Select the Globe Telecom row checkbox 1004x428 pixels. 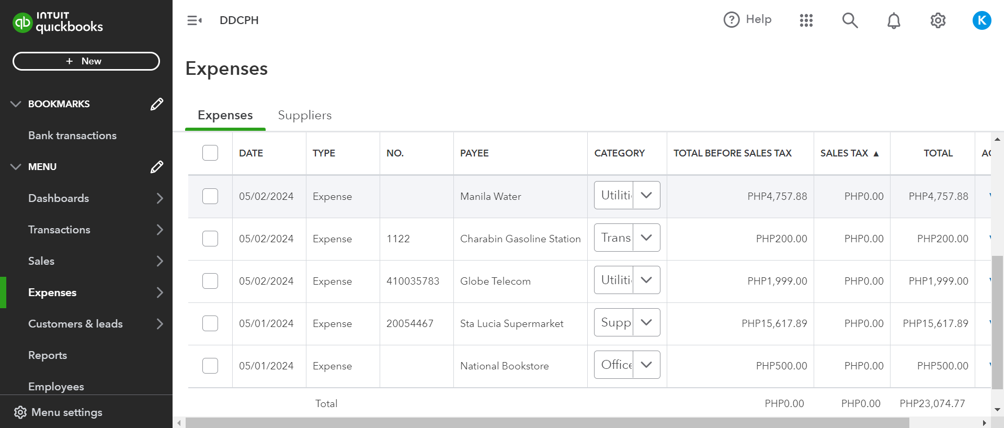click(x=210, y=281)
